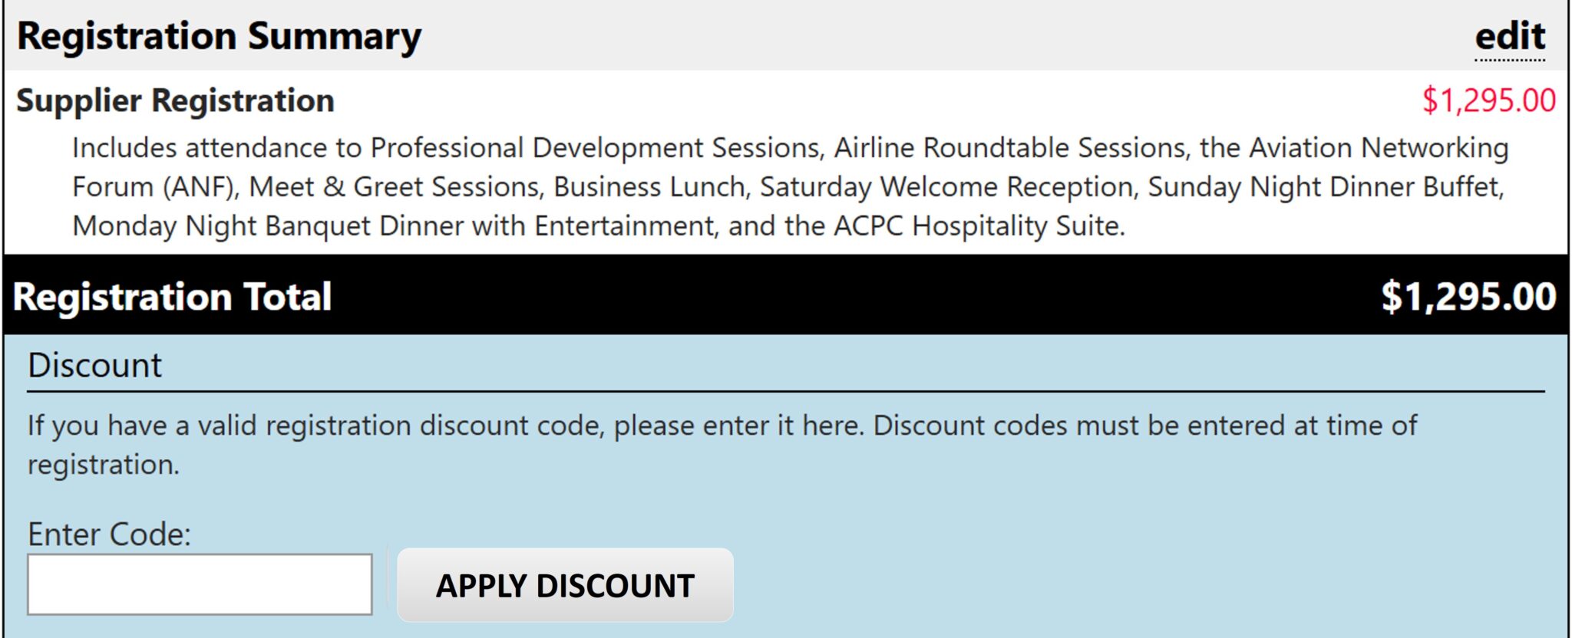
Task: Click the Sunday Night Dinner Buffet text
Action: pos(1324,187)
